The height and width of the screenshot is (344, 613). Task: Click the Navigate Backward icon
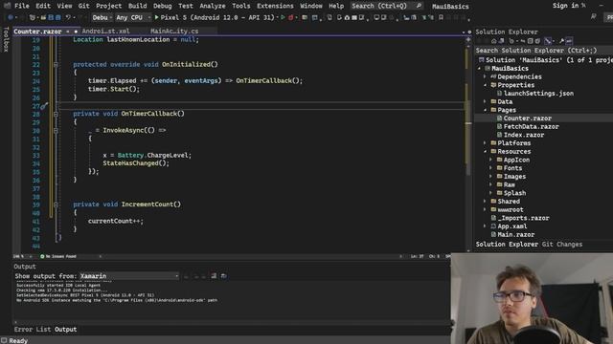[11, 17]
